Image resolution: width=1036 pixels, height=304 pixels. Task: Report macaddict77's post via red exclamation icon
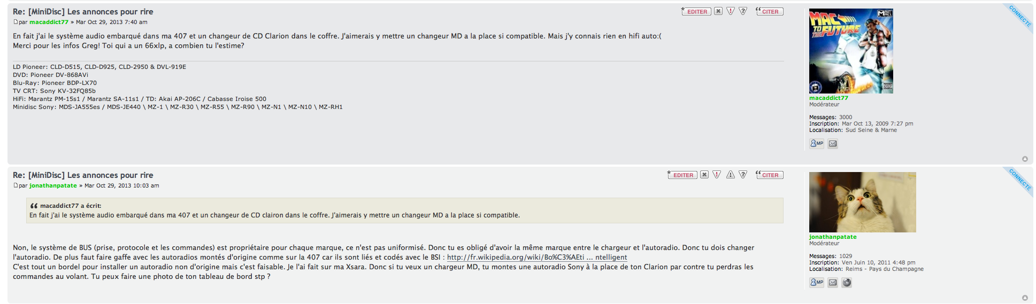coord(731,11)
